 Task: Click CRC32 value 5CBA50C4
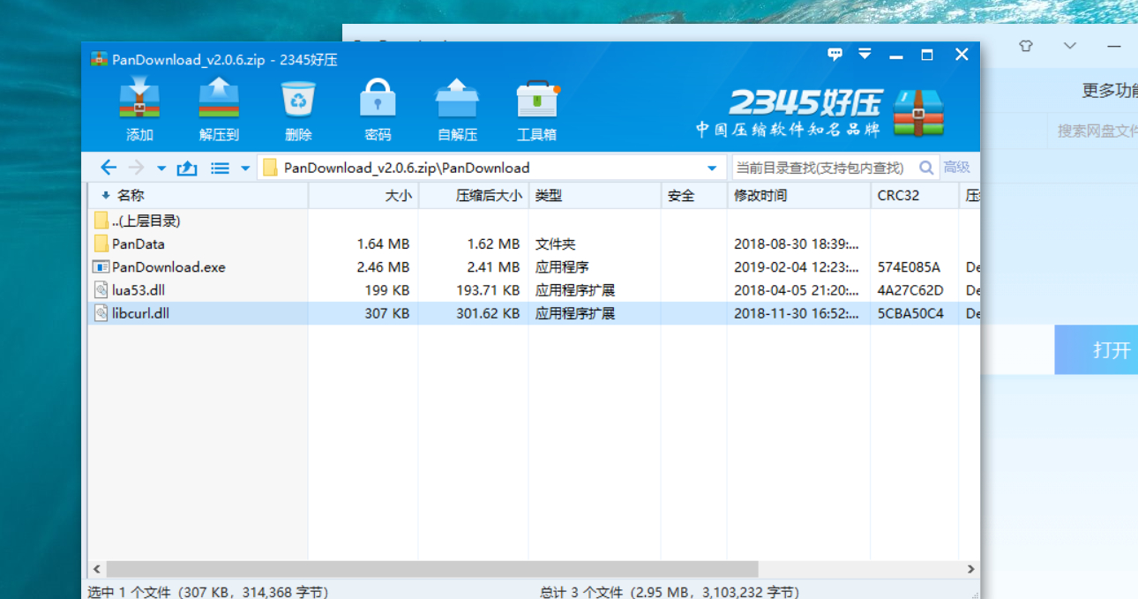[x=910, y=313]
